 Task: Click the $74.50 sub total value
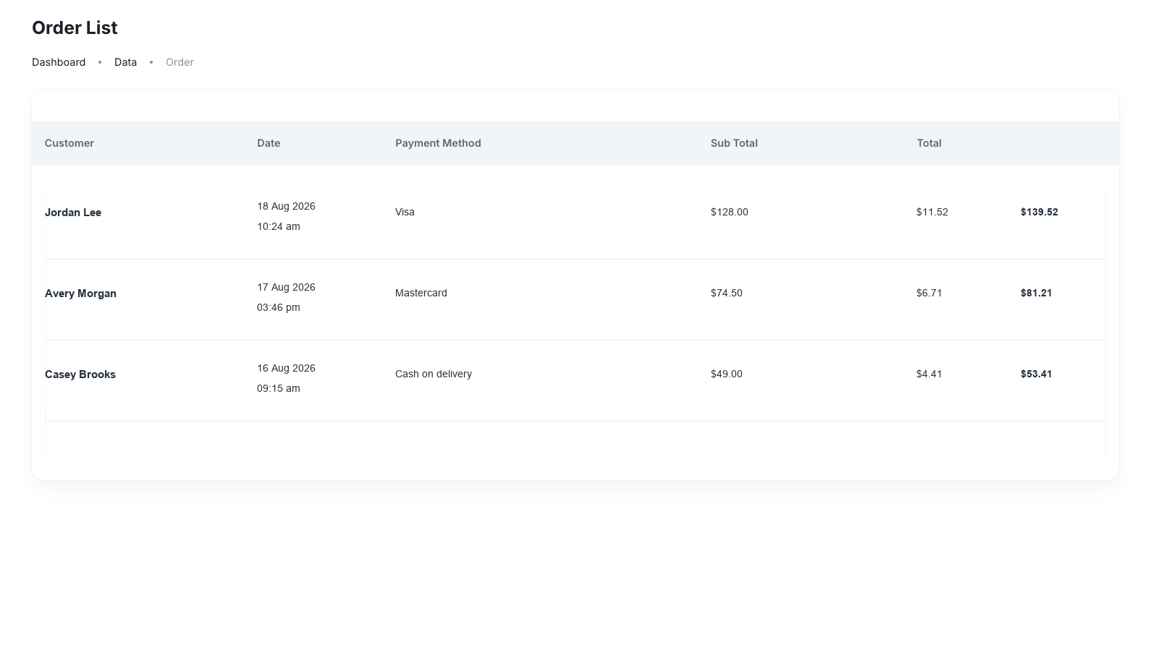click(x=727, y=293)
